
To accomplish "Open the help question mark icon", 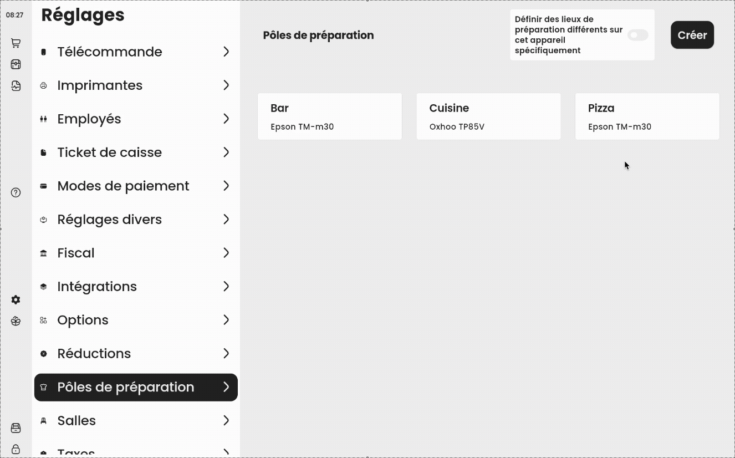I will (x=16, y=192).
